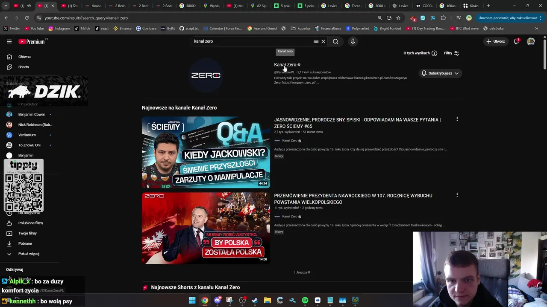
Task: Open the install/cast icon in address bar
Action: coord(389,18)
